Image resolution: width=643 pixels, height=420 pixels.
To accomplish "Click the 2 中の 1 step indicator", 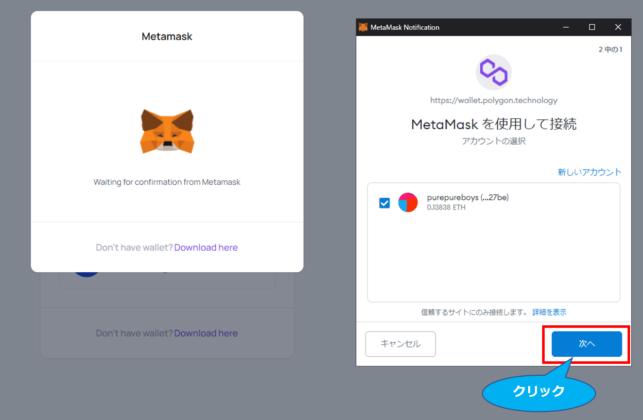I will (611, 49).
